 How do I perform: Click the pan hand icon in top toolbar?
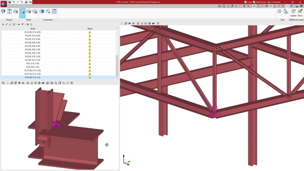coord(240,6)
